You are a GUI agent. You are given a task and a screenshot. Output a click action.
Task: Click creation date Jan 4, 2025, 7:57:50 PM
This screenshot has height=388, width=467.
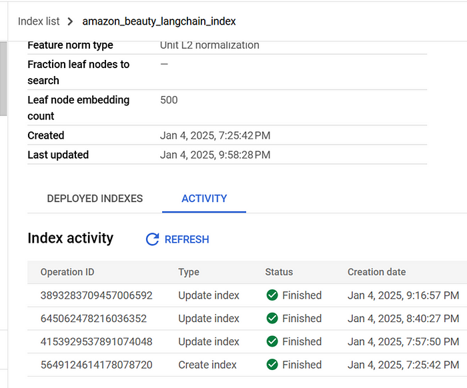(x=403, y=342)
